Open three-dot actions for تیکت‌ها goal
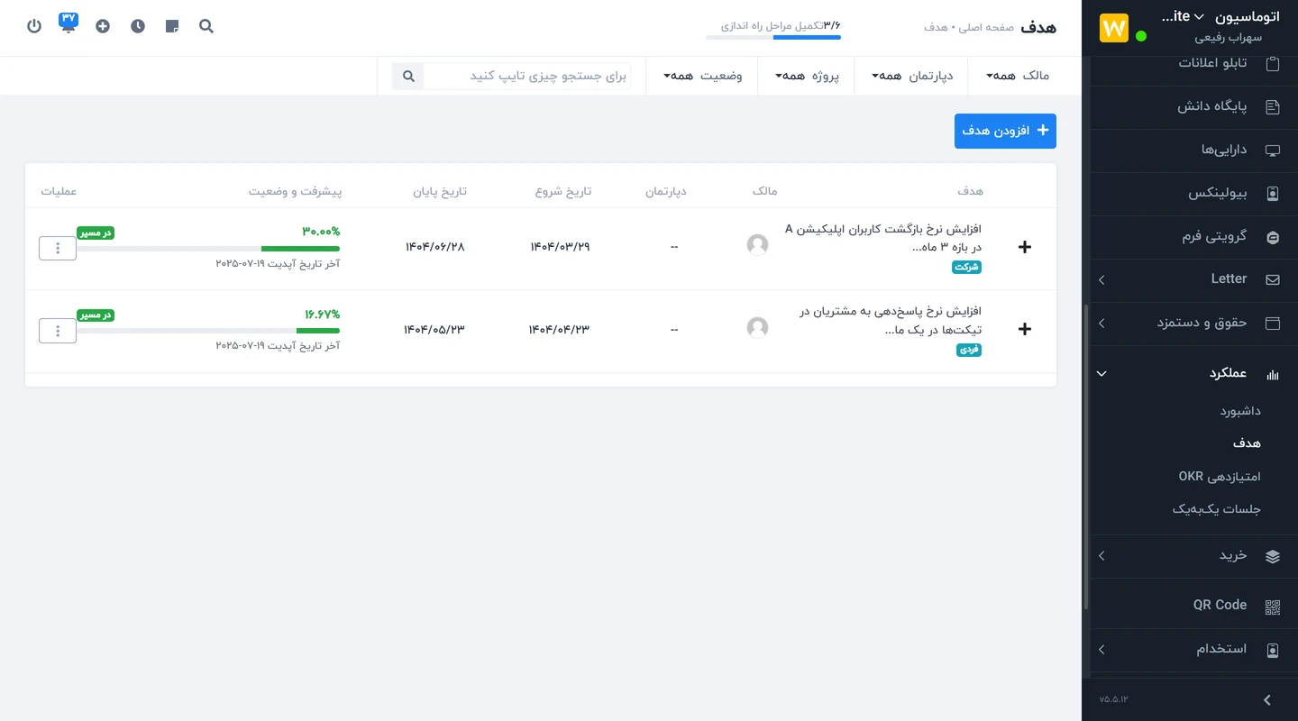1298x721 pixels. pyautogui.click(x=58, y=331)
